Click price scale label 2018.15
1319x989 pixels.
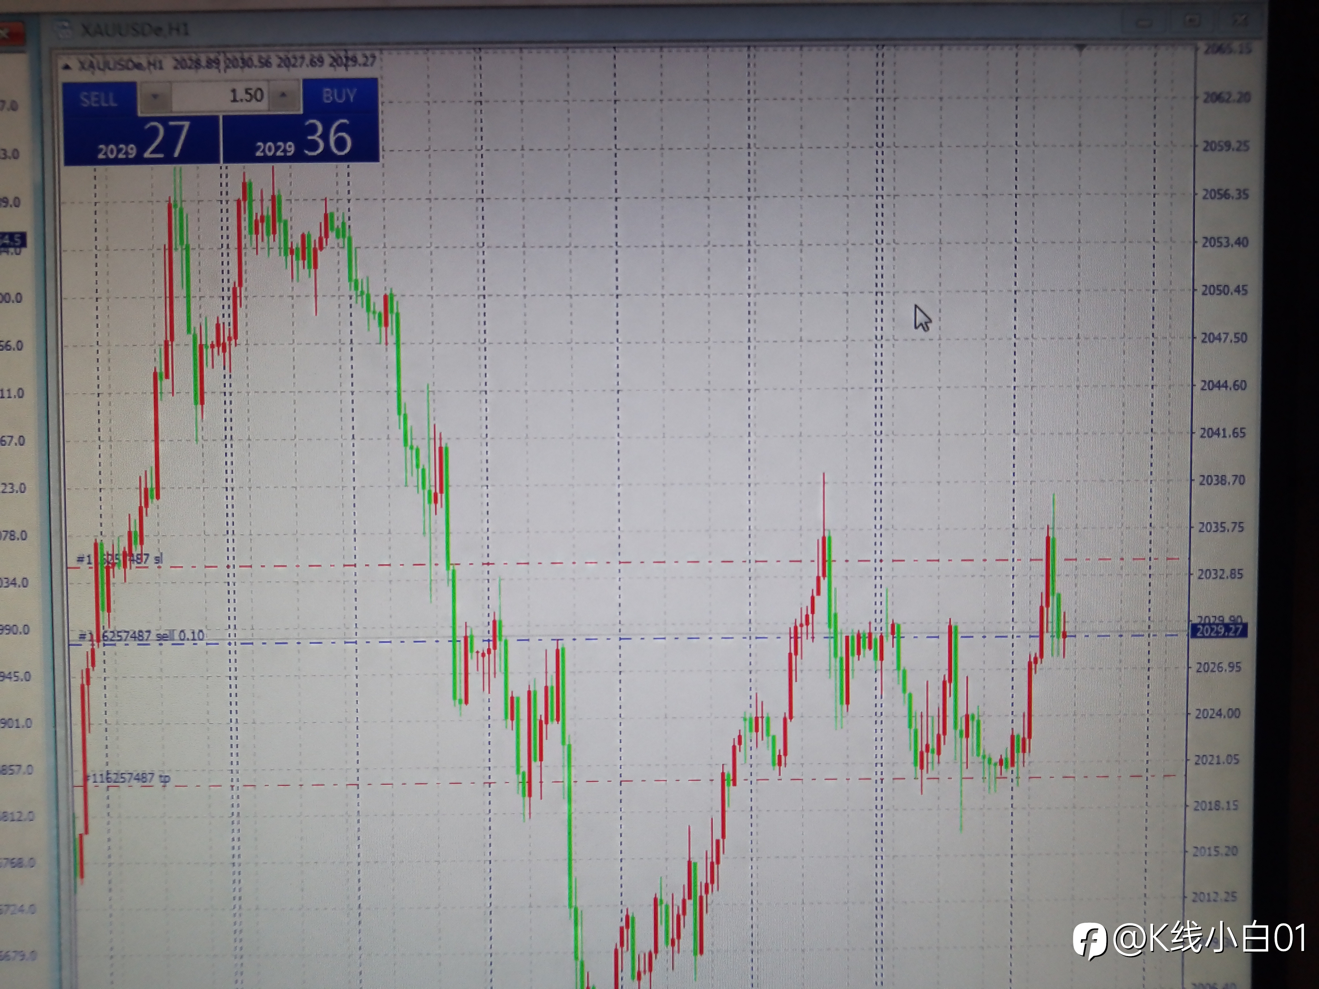click(1215, 805)
